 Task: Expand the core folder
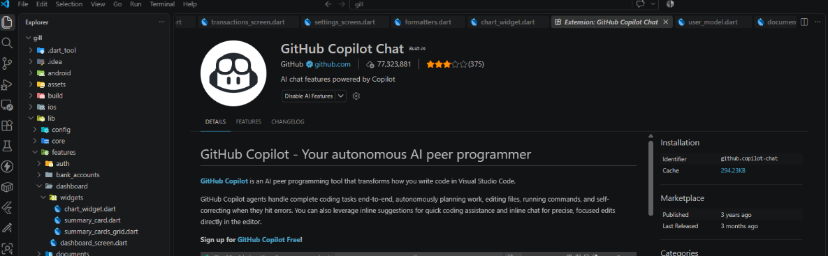36,141
